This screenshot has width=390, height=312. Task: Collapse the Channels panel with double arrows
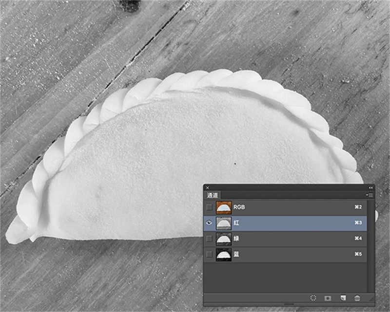(370, 187)
